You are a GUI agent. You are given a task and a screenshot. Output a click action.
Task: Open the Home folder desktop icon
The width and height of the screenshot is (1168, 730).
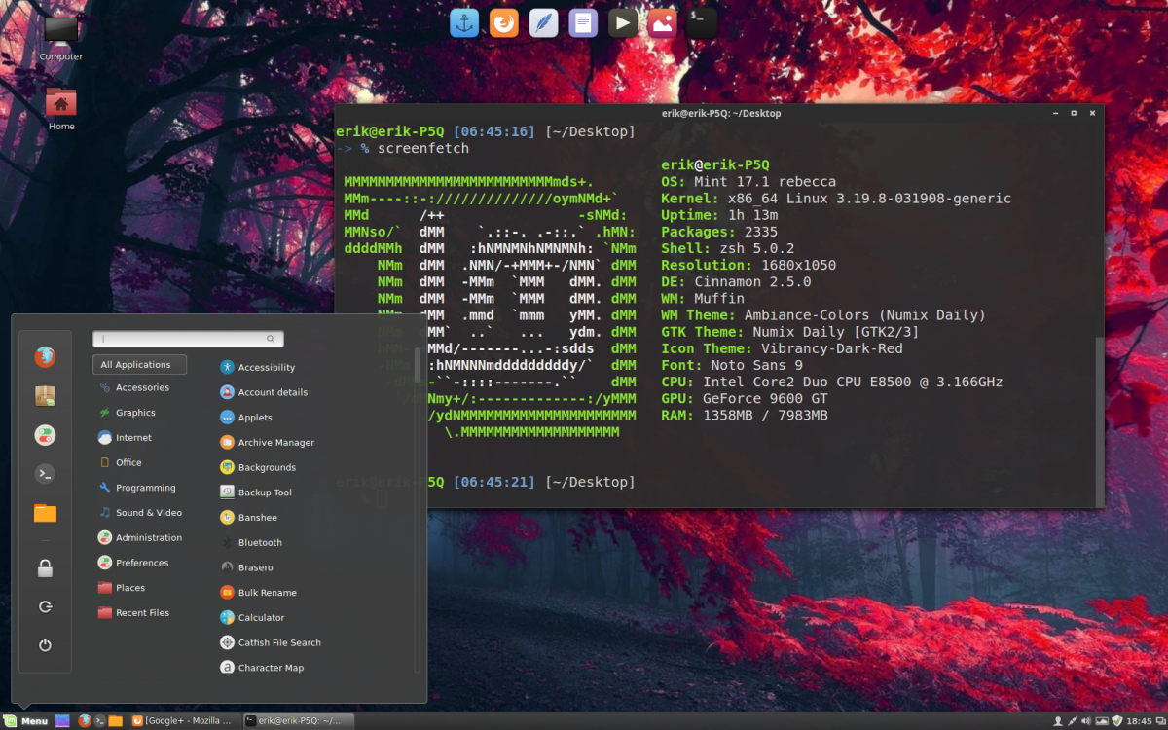tap(61, 109)
